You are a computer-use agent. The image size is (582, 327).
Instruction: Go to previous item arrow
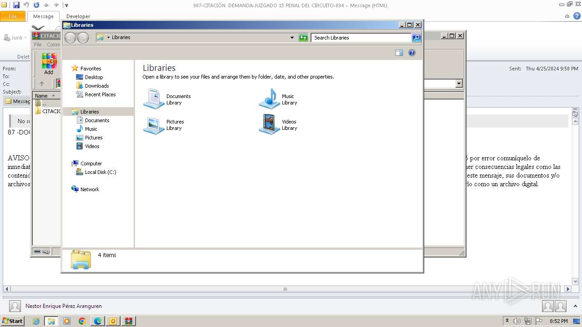[x=46, y=5]
